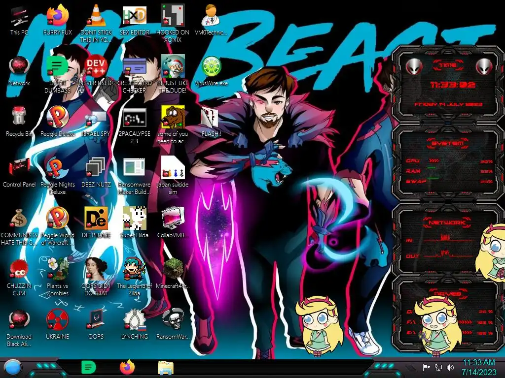Open Peggle World of Warcraft shortcut

[x=57, y=226]
